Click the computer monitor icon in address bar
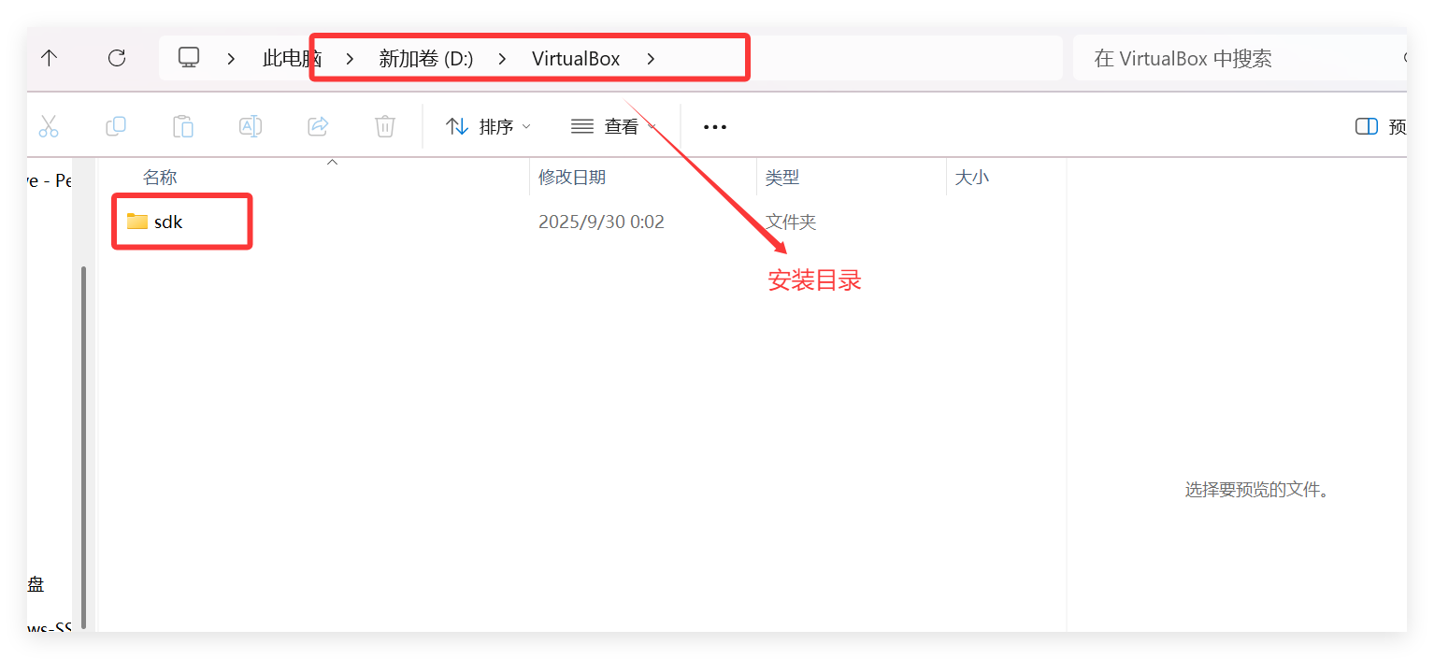Viewport: 1434px width, 659px height. [189, 58]
